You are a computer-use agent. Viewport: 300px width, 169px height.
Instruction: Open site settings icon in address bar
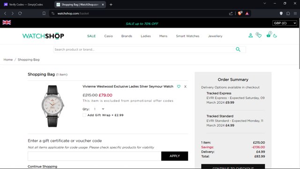(53, 14)
